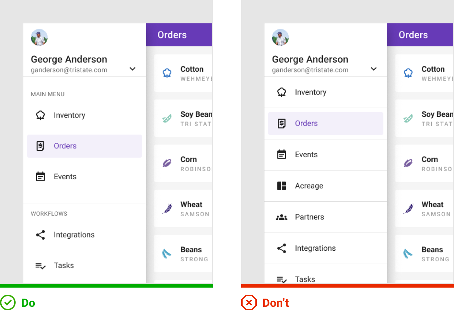454x316 pixels.
Task: Expand the account chevron in the Do example drawer
Action: 133,69
